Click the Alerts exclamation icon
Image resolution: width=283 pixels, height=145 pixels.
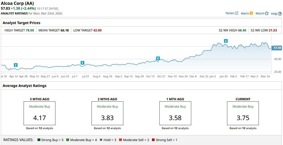(x=251, y=13)
